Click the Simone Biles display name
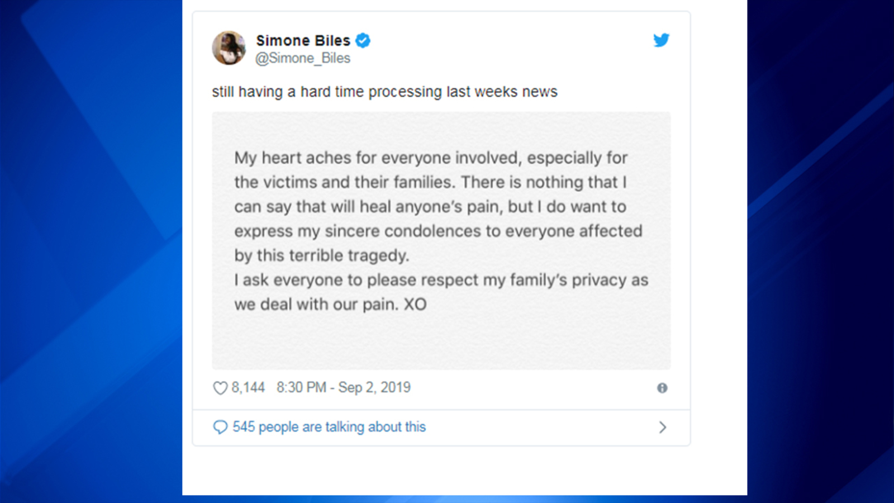The image size is (894, 503). tap(303, 41)
